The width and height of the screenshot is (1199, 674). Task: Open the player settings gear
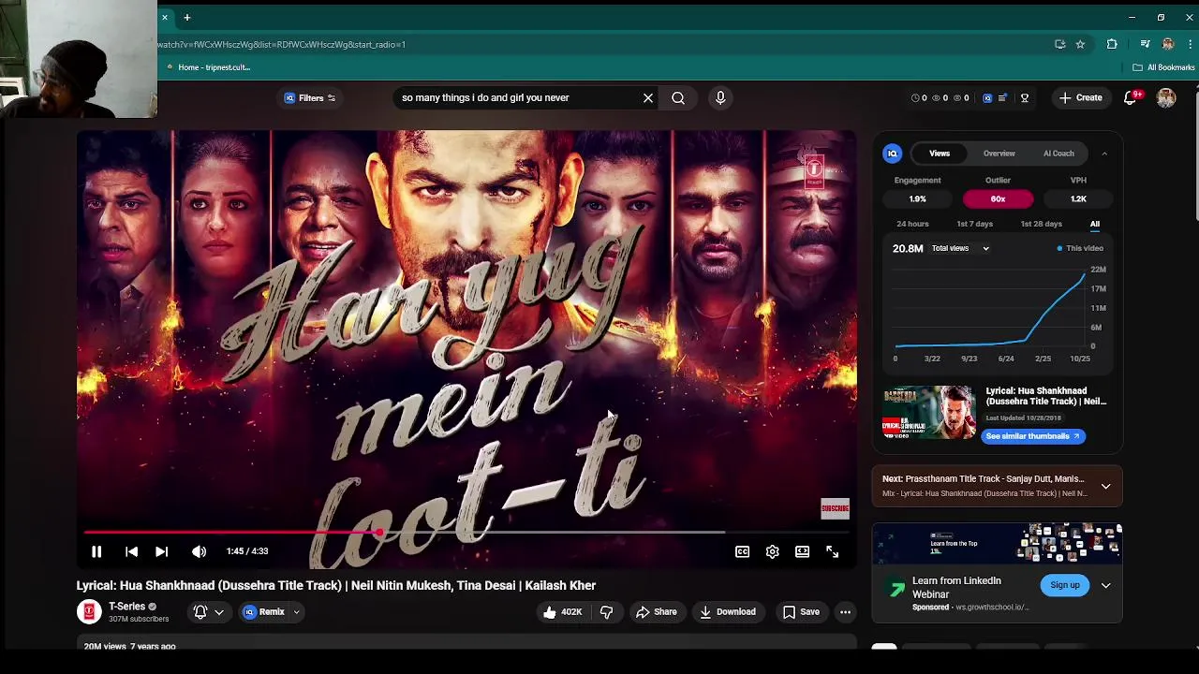point(772,552)
